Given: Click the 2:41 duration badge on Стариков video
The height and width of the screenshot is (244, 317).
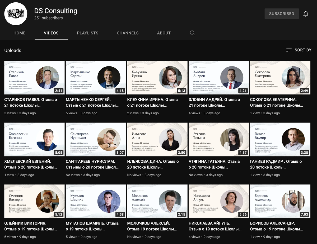Looking at the screenshot, I should click(58, 91).
